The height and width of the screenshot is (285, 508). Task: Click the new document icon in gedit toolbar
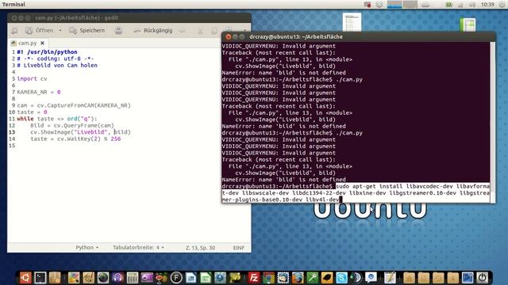click(14, 31)
